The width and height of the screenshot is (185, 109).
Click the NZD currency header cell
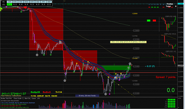click(x=26, y=2)
